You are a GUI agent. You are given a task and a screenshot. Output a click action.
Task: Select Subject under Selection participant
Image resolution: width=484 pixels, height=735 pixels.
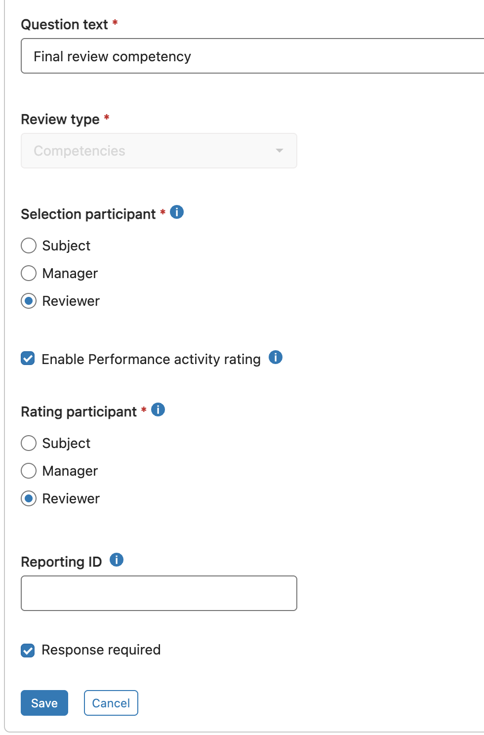29,245
